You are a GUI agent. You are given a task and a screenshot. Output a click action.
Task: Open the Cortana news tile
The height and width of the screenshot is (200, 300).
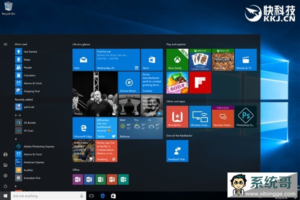(x=152, y=82)
